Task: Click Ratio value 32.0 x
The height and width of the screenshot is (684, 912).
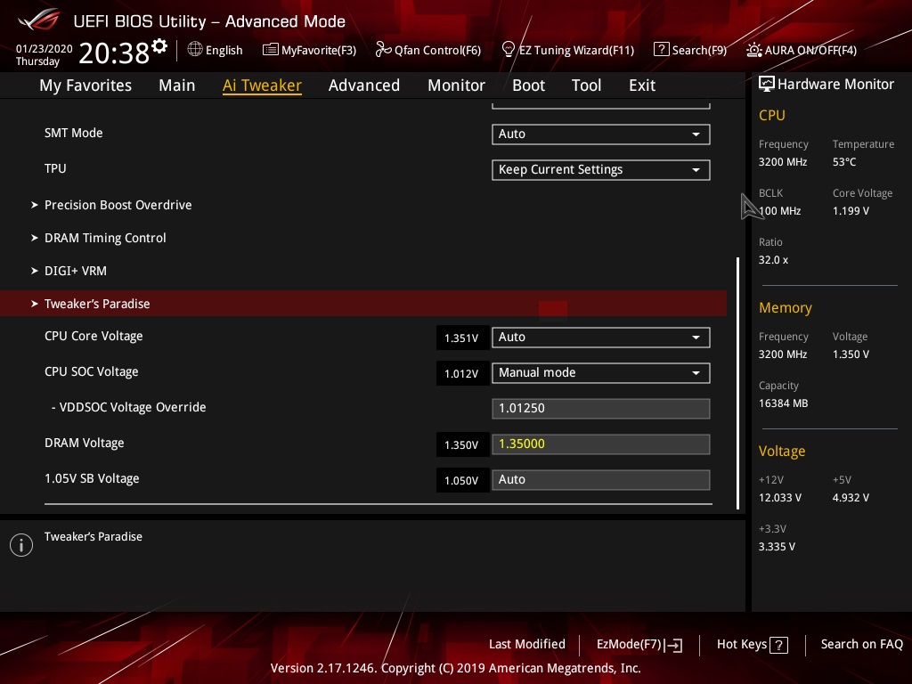Action: pos(773,260)
